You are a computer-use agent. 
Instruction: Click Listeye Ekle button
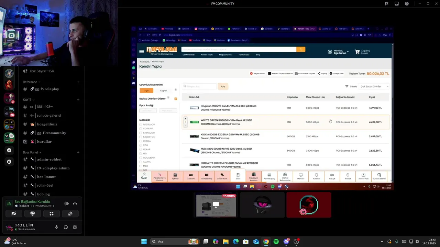pyautogui.click(x=337, y=73)
